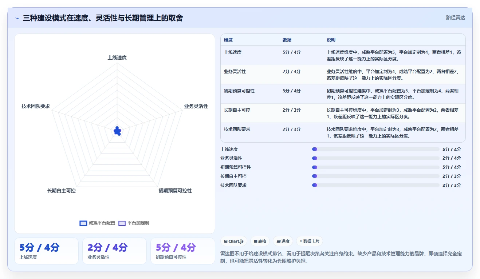Image resolution: width=480 pixels, height=279 pixels.
Task: Click the lightning icon beside the page title
Action: 17,18
